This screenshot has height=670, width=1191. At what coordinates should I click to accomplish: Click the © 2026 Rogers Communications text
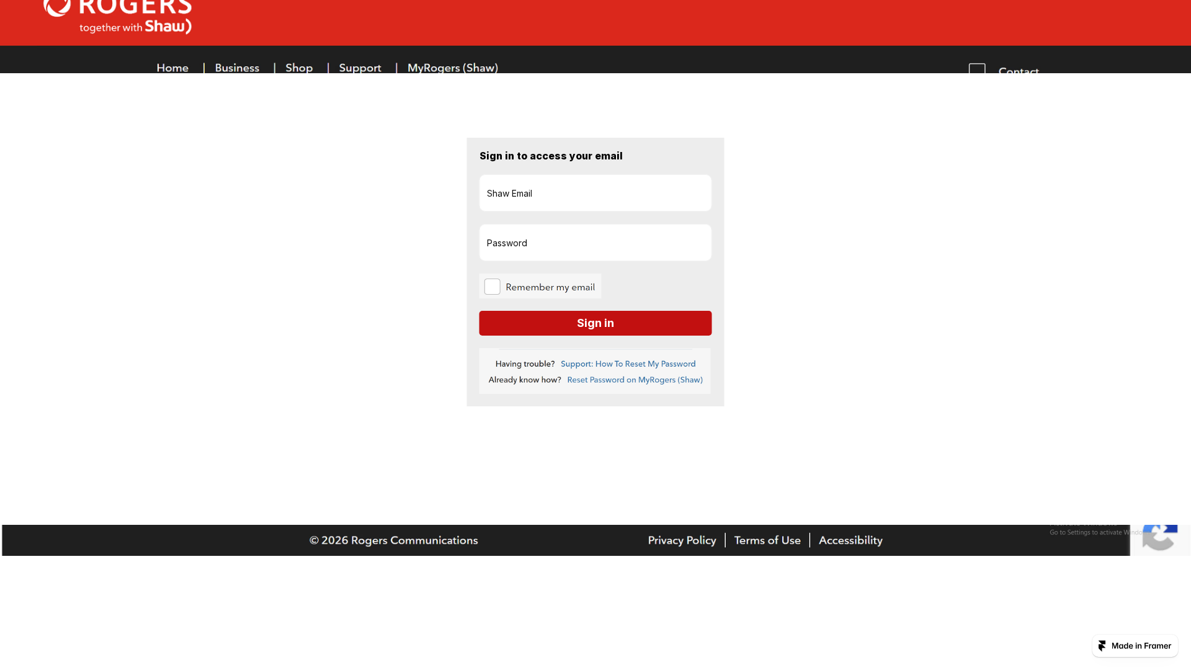(394, 540)
